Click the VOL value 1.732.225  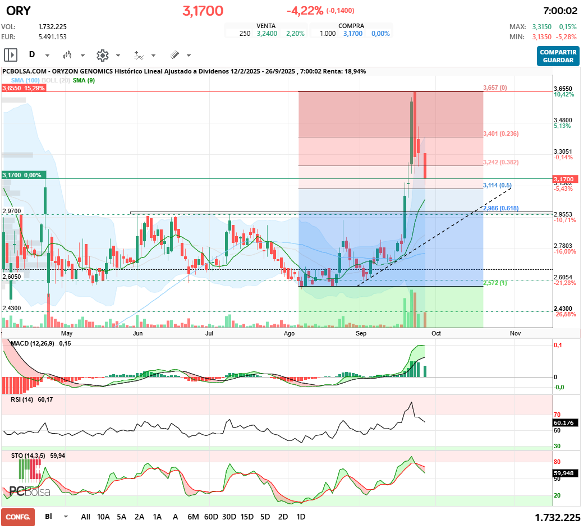point(53,27)
